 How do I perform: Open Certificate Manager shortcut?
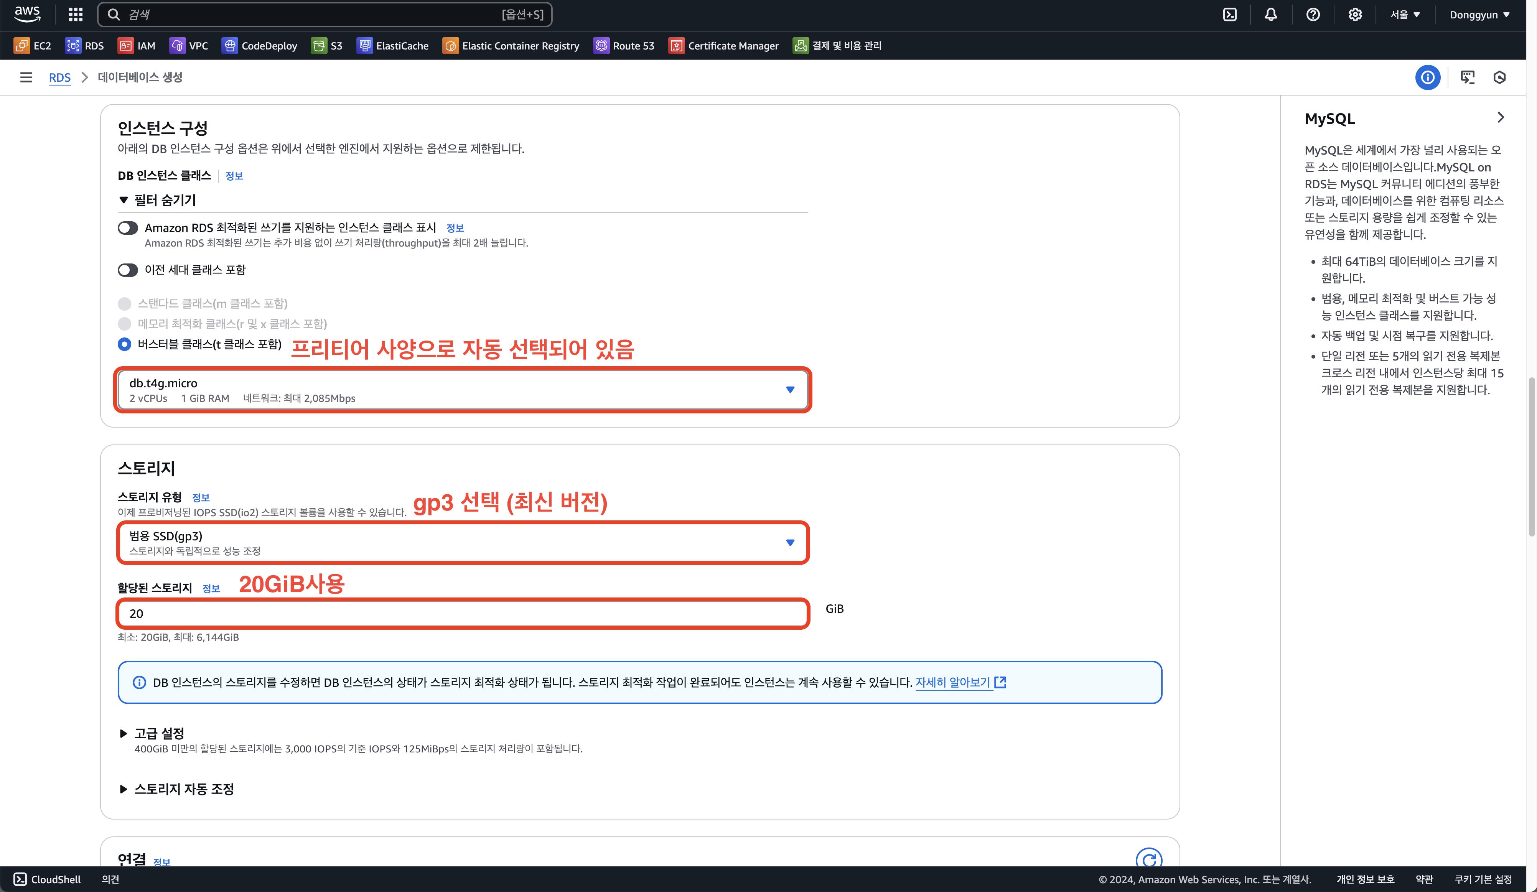[x=724, y=46]
